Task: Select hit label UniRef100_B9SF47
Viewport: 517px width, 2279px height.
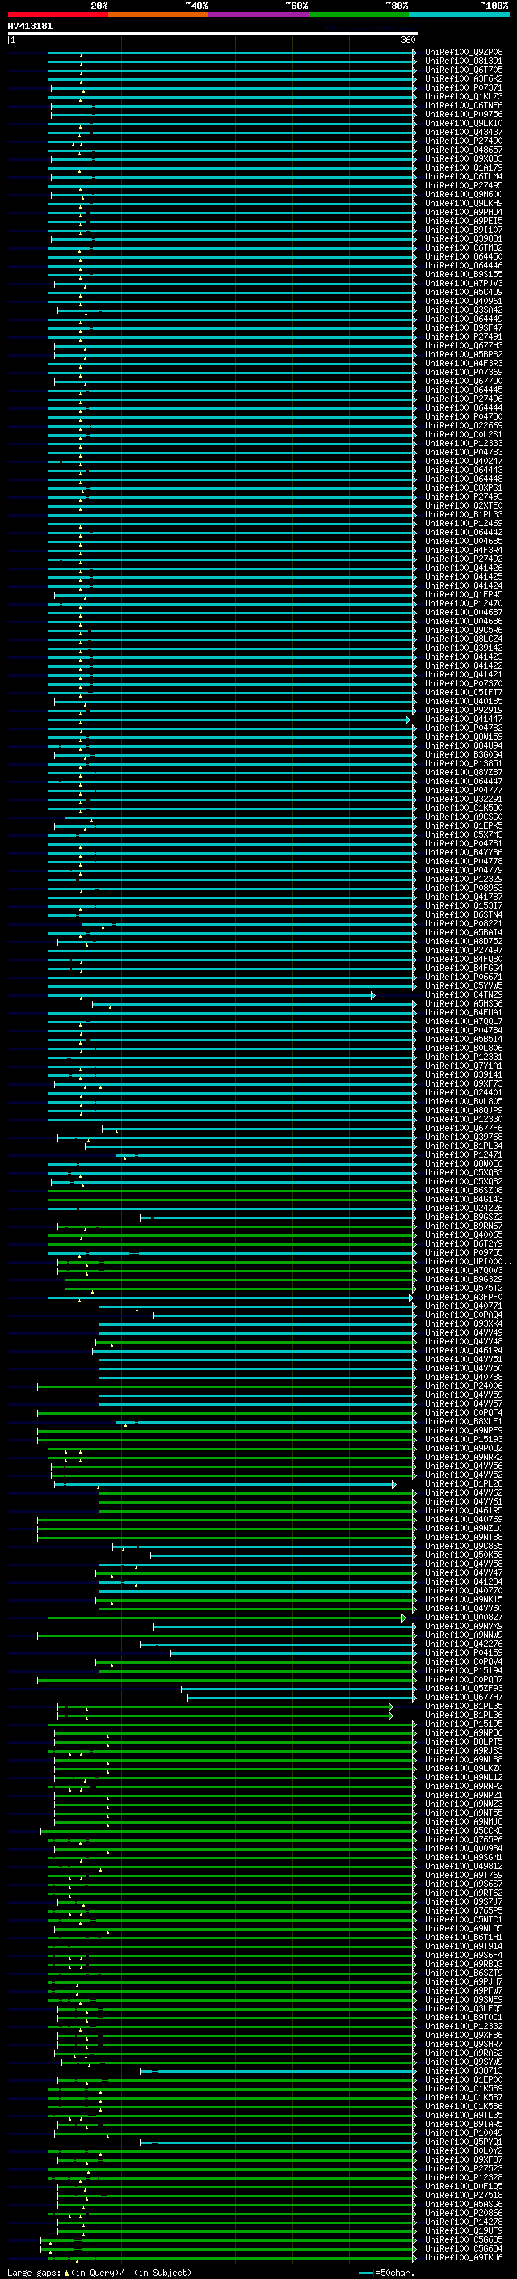Action: [464, 328]
